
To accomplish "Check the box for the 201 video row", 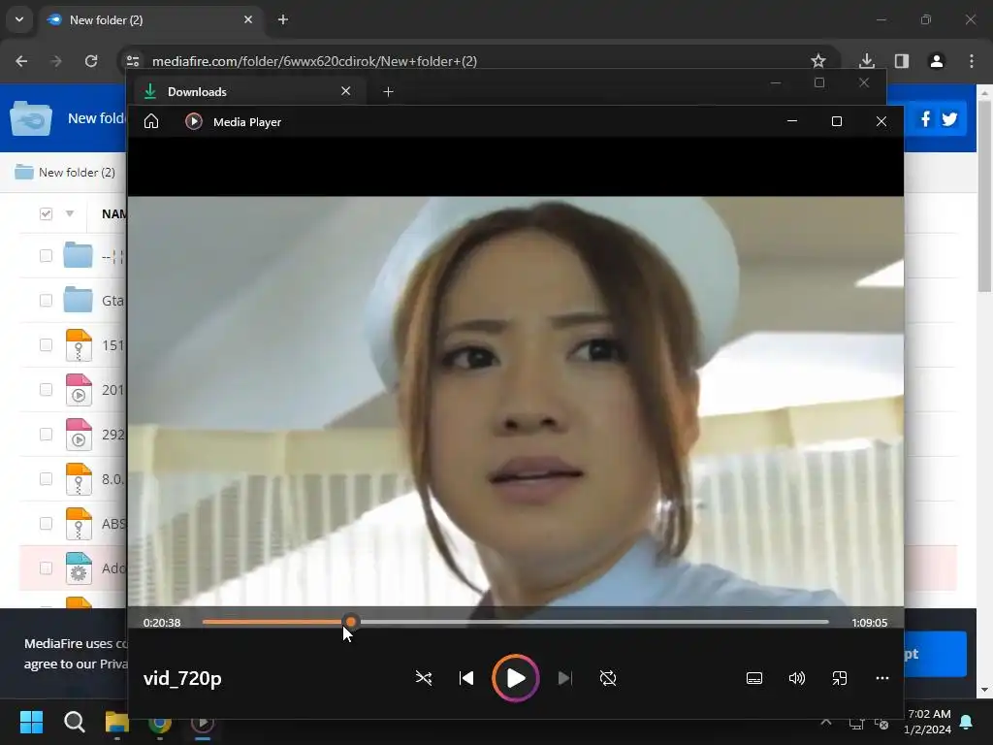I will coord(46,389).
